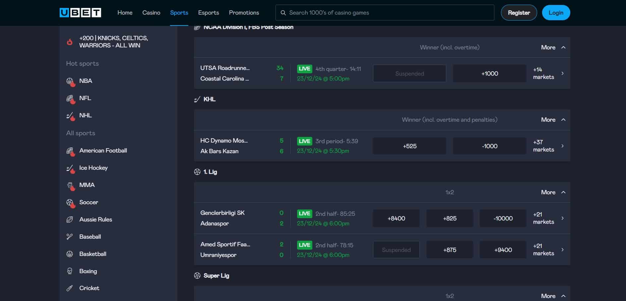Open NFL under Hot sports

pyautogui.click(x=85, y=98)
